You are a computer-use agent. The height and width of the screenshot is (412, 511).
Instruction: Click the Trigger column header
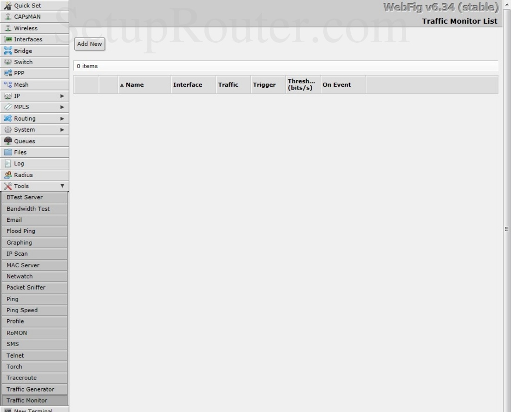point(268,84)
